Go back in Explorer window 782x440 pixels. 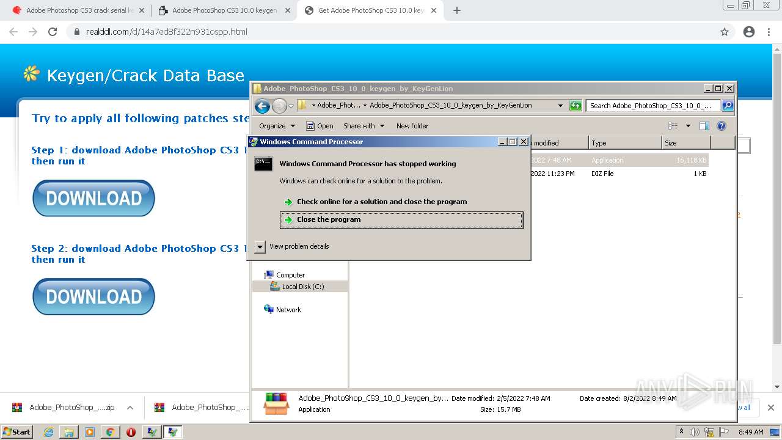coord(262,106)
